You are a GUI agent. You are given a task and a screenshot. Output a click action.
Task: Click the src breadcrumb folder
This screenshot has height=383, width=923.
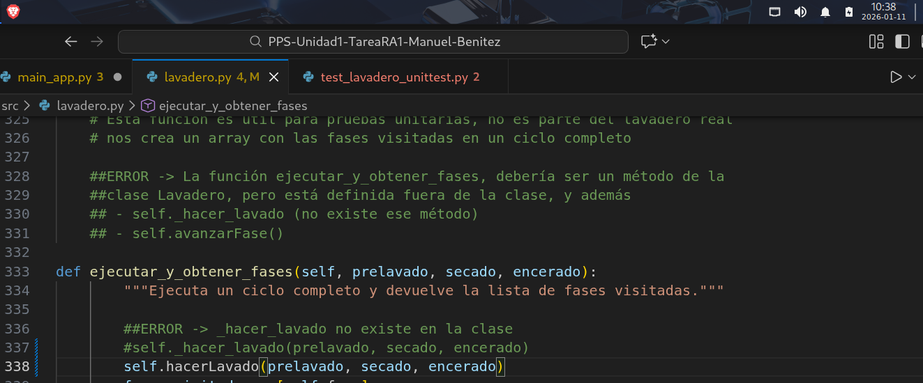click(10, 106)
